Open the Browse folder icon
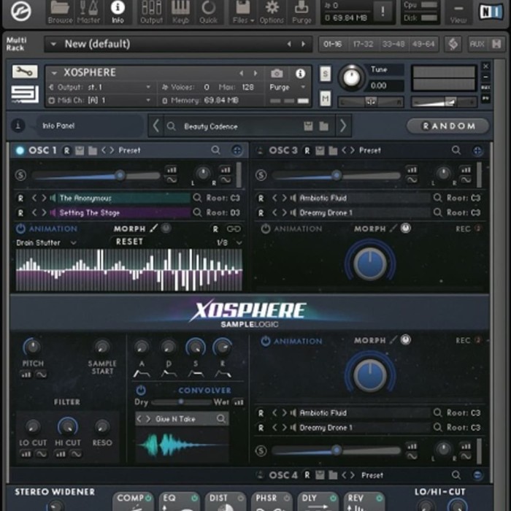The height and width of the screenshot is (511, 511). coord(60,12)
